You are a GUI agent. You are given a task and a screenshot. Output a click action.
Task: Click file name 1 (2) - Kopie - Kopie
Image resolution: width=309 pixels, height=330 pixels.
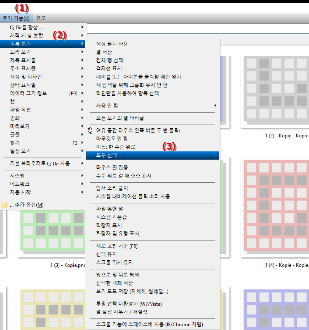(x=287, y=136)
